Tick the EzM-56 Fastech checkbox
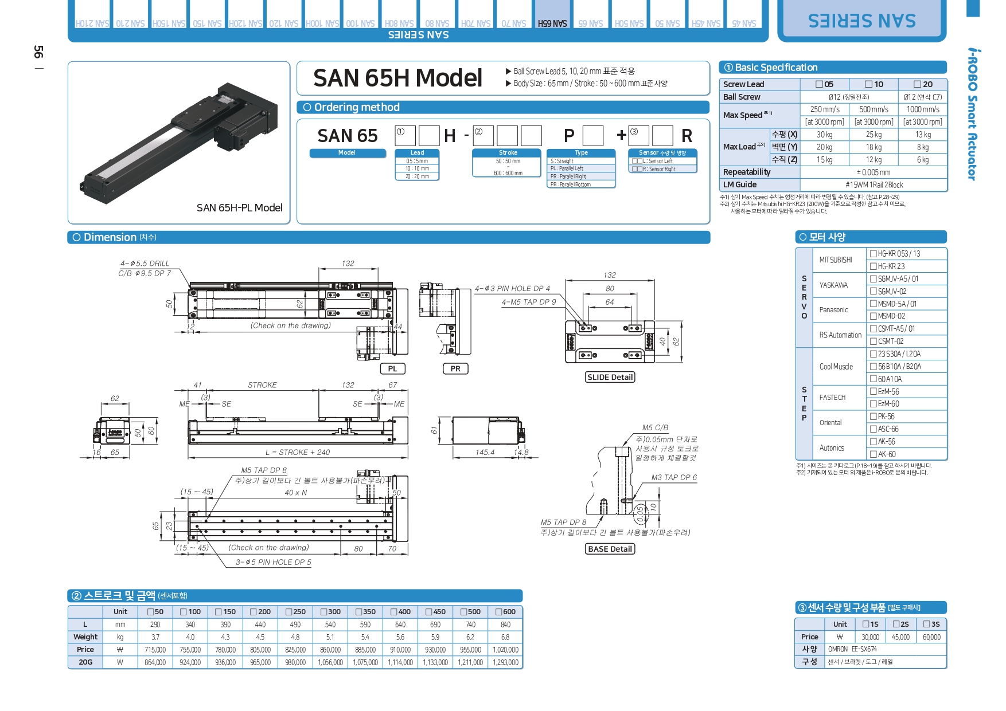Image resolution: width=1006 pixels, height=711 pixels. [873, 391]
